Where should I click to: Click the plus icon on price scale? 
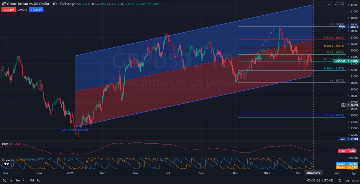pyautogui.click(x=343, y=105)
